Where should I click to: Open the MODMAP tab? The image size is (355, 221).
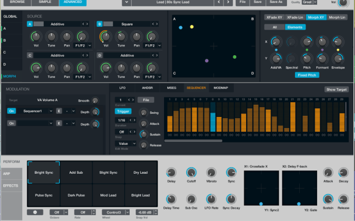coord(221,88)
